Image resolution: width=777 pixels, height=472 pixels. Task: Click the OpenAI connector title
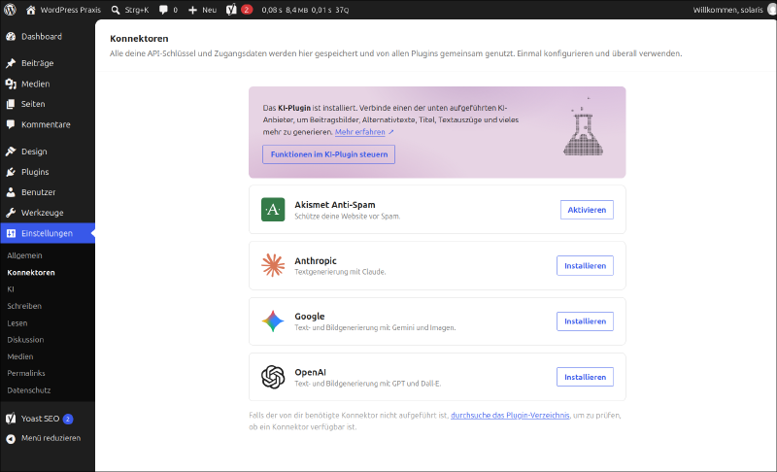[310, 372]
